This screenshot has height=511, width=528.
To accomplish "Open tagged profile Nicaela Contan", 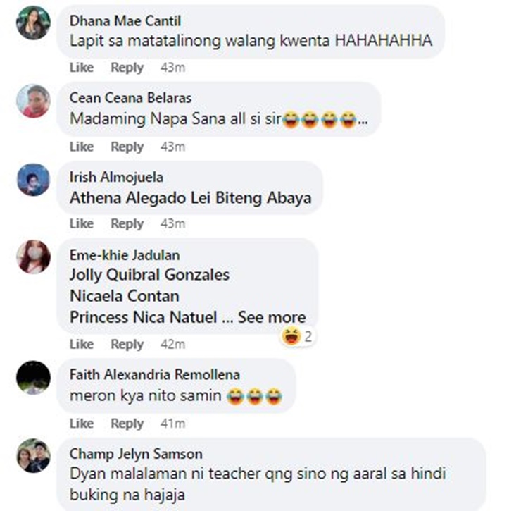I will [124, 296].
